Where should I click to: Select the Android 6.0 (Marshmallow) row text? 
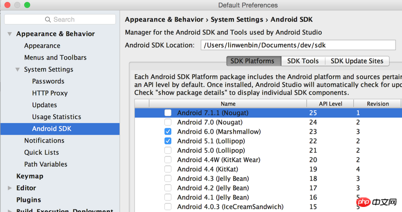click(x=219, y=132)
